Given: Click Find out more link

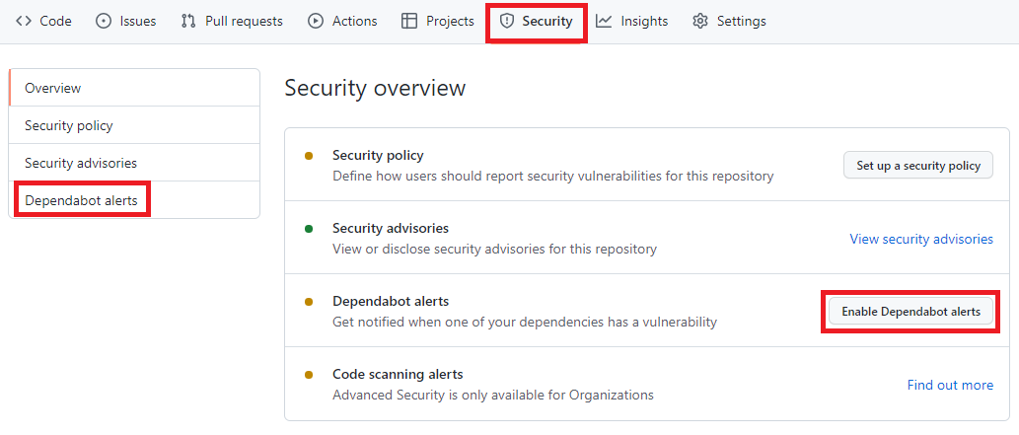Looking at the screenshot, I should (x=950, y=385).
